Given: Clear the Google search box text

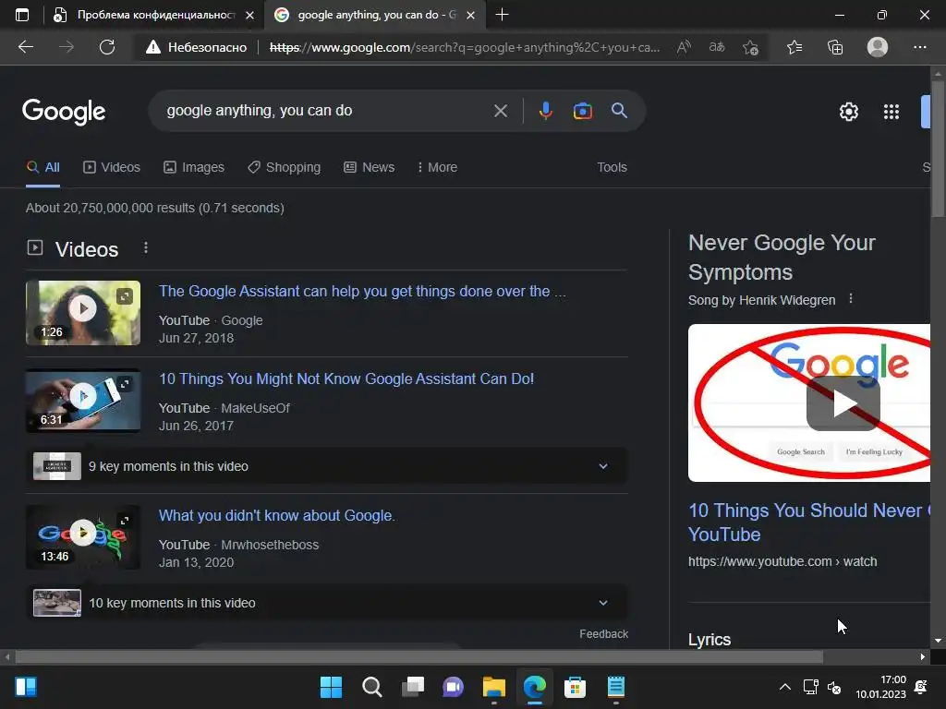Looking at the screenshot, I should 500,111.
